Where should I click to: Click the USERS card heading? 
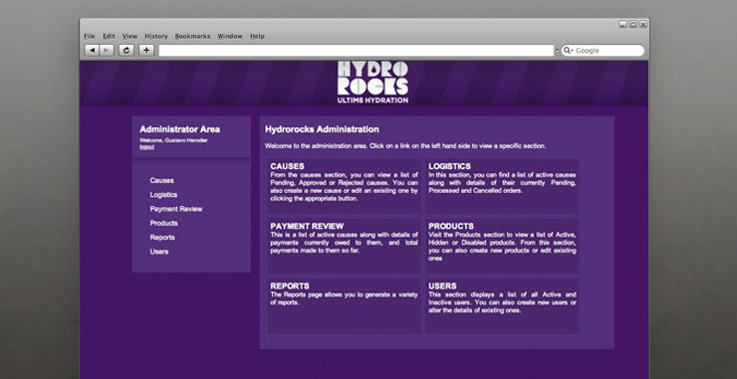[442, 285]
